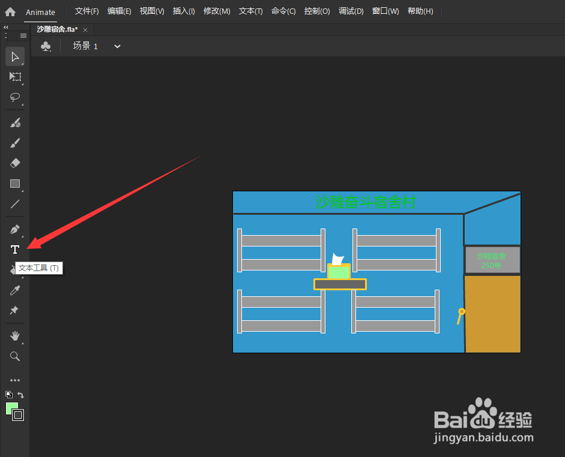Open the 文本(T) menu

(251, 11)
